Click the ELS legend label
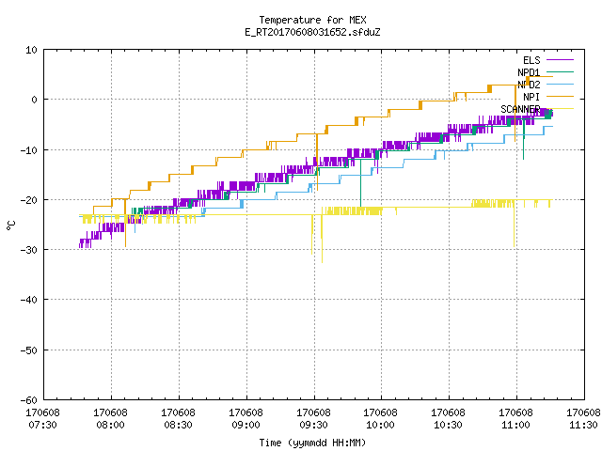The height and width of the screenshot is (451, 602). coord(531,60)
